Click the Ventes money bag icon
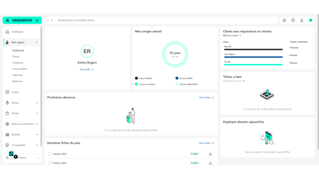 click(7, 103)
